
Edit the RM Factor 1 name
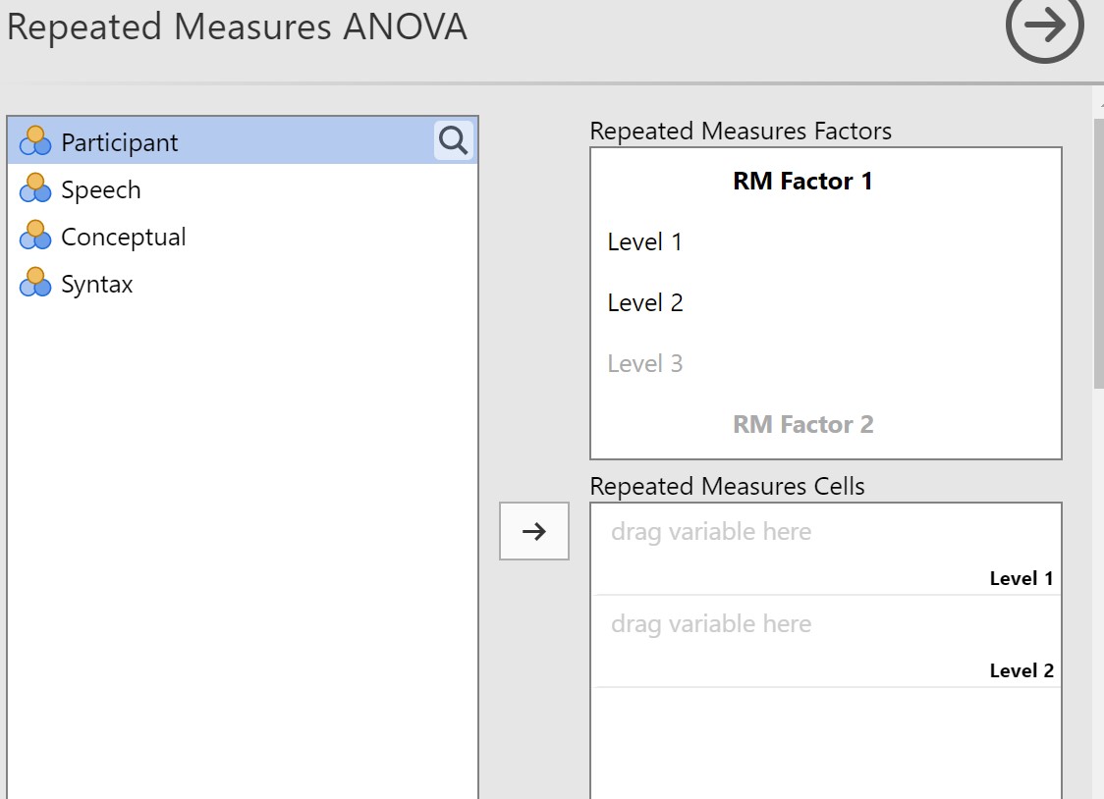802,182
